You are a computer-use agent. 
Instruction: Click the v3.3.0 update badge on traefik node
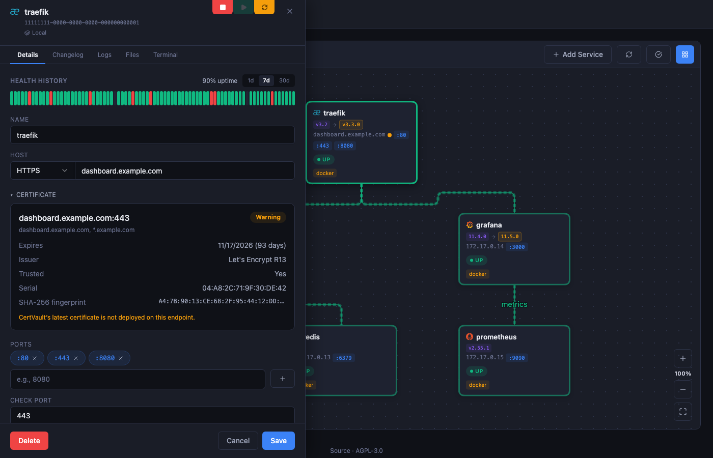[351, 125]
